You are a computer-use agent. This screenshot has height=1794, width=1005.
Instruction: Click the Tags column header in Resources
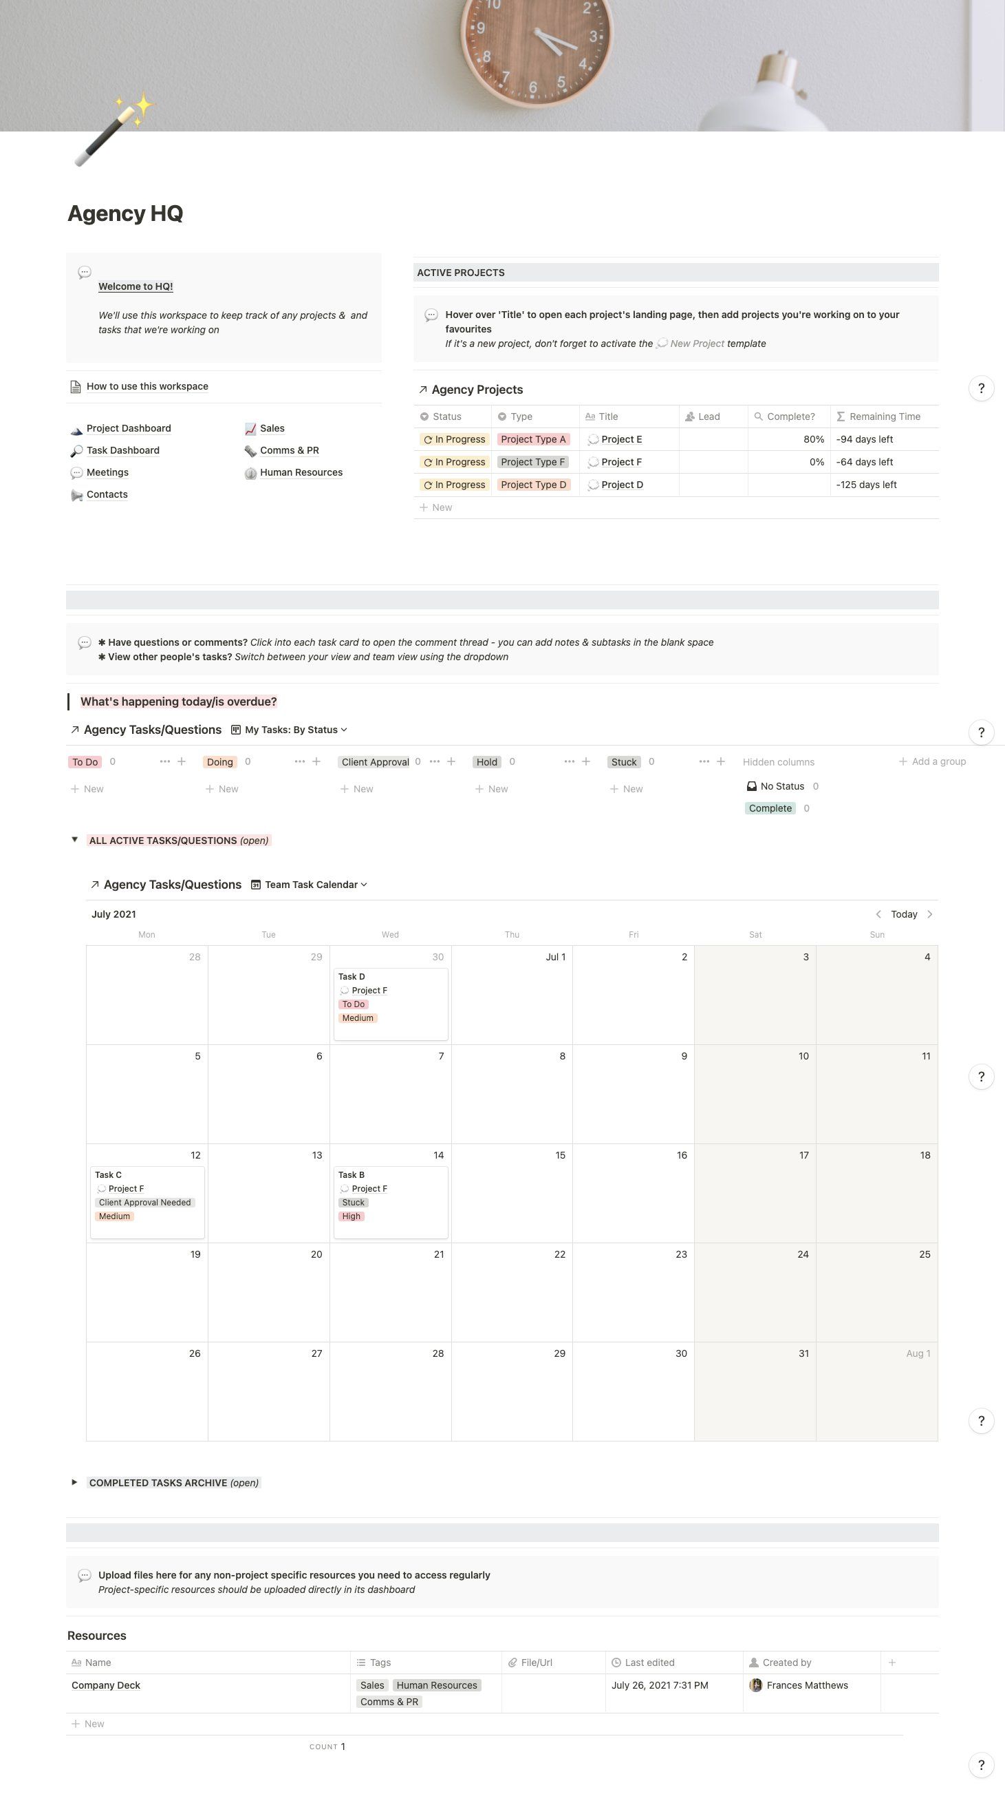425,1663
